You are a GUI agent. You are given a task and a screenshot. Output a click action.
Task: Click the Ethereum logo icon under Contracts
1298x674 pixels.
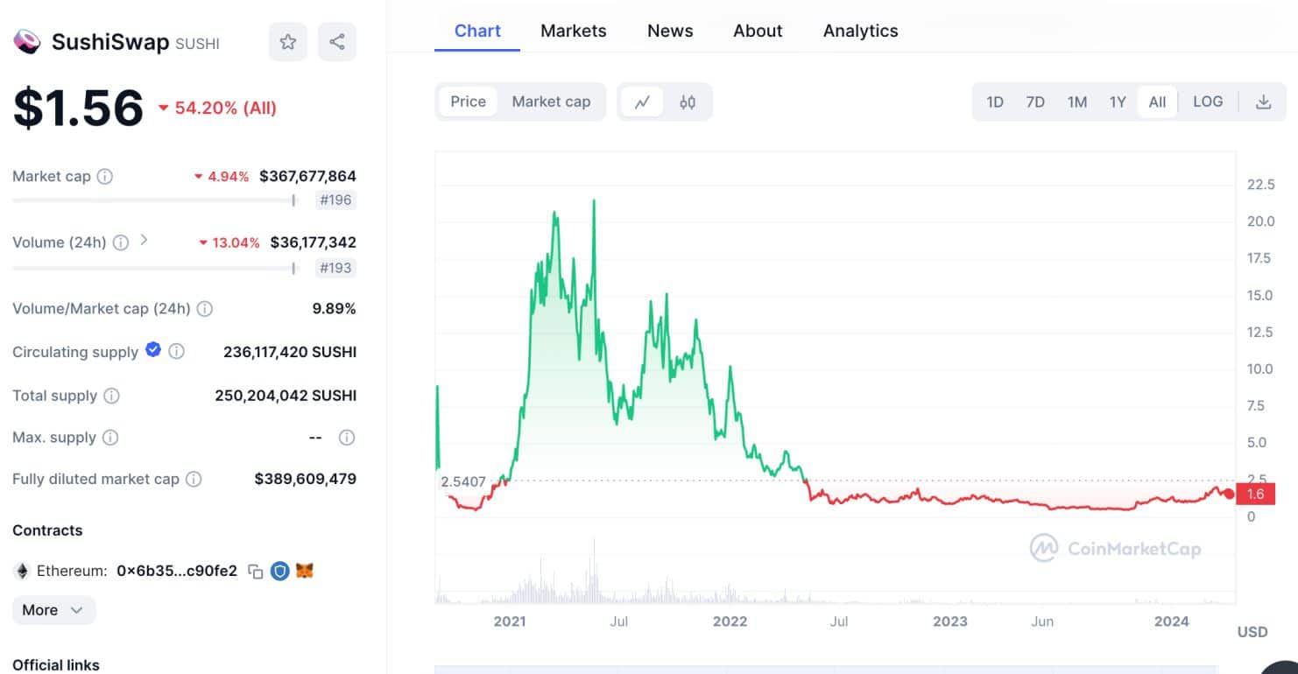click(x=22, y=572)
